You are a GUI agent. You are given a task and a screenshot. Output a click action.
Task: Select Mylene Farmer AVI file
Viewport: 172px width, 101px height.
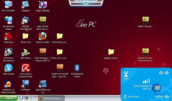(146, 55)
